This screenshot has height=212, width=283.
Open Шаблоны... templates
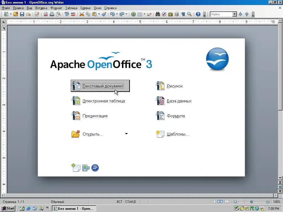[x=172, y=134]
